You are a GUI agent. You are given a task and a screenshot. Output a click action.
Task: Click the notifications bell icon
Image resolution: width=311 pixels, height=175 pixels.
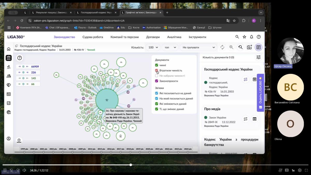click(251, 37)
